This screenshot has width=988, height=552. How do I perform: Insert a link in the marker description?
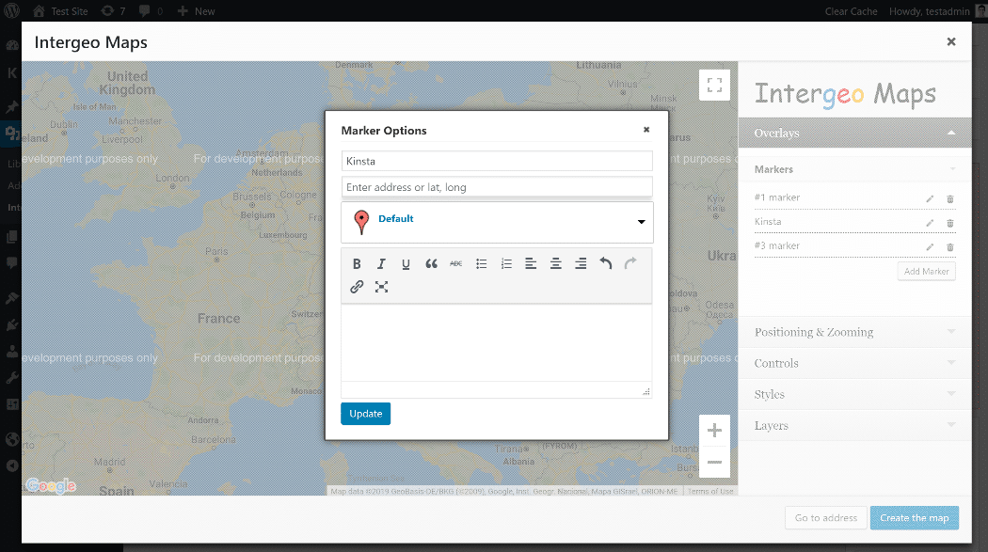pos(357,287)
